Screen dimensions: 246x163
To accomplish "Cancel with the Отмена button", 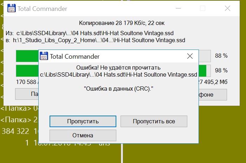I will click(x=83, y=135).
